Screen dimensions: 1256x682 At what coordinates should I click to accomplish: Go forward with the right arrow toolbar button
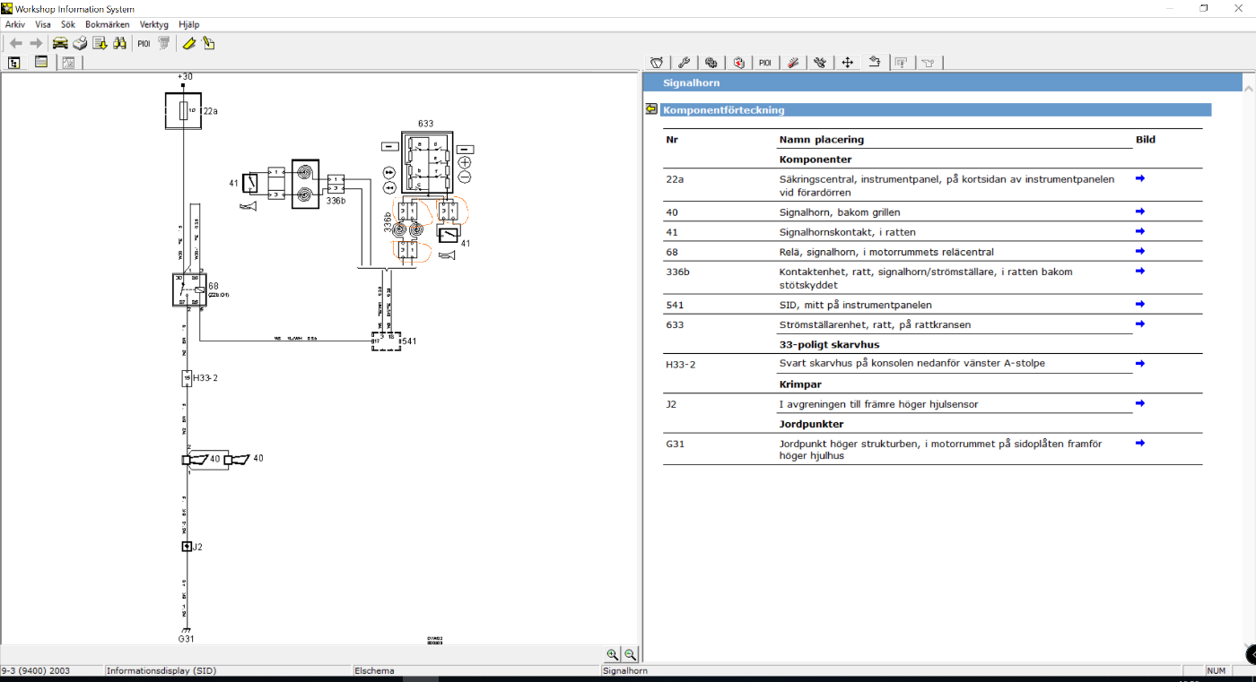pyautogui.click(x=36, y=43)
